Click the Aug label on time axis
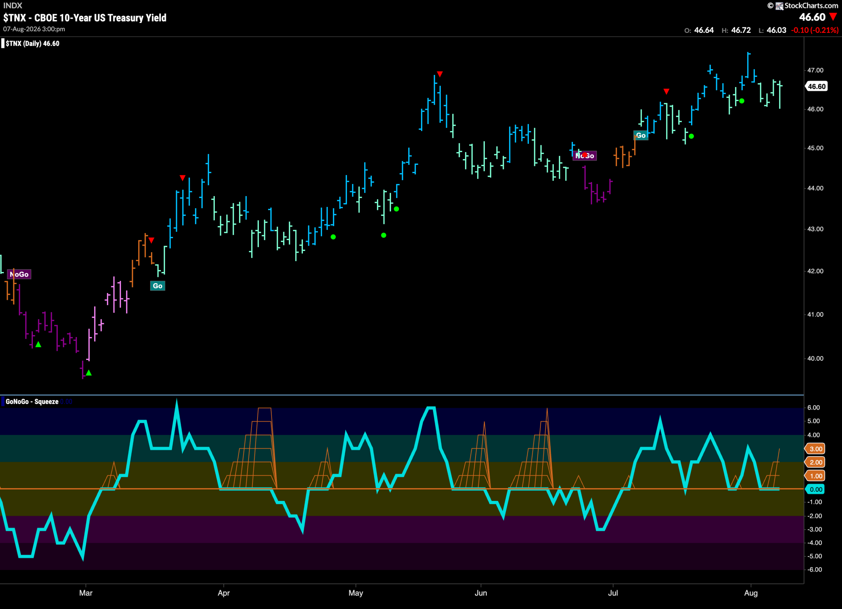The height and width of the screenshot is (609, 842). pyautogui.click(x=751, y=593)
